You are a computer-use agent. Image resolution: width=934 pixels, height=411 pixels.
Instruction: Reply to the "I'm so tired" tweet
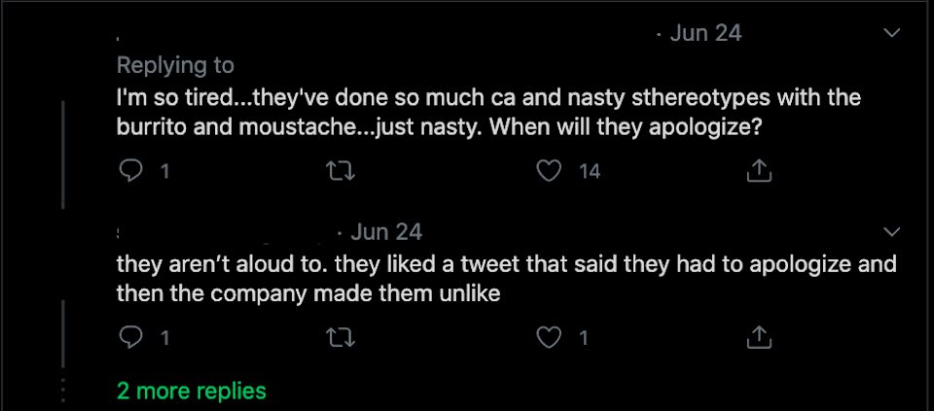click(130, 172)
